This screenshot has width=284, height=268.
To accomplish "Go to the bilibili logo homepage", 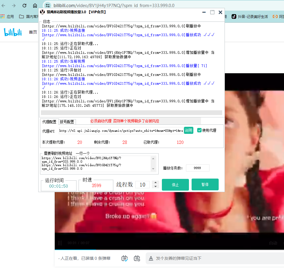I will coord(13,32).
